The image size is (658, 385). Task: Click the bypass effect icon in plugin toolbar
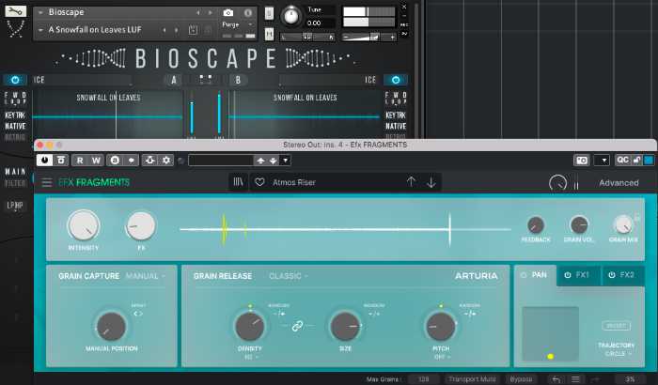coord(61,161)
